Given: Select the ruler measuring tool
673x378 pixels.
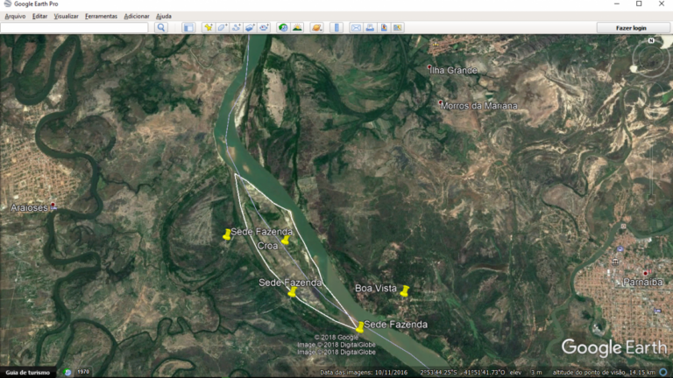Looking at the screenshot, I should click(336, 28).
